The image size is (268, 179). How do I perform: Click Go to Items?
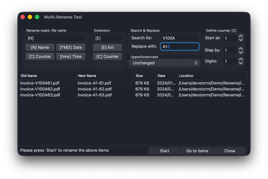[197, 151]
